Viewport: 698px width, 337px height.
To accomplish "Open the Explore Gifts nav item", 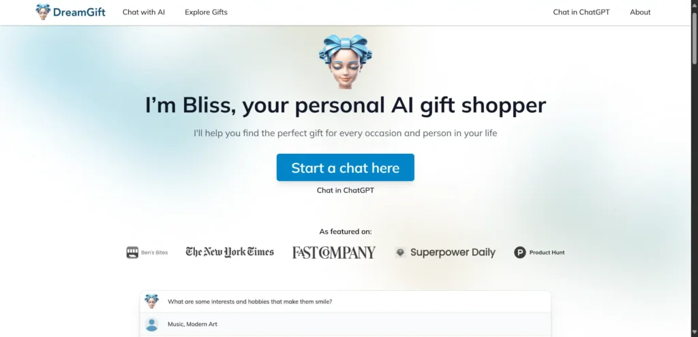I will (206, 12).
